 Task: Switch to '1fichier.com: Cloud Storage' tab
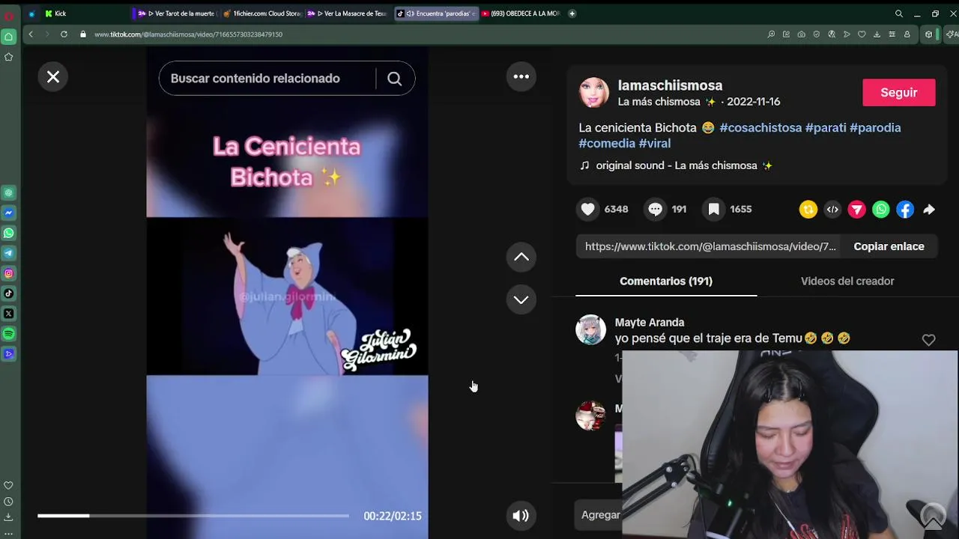[262, 13]
